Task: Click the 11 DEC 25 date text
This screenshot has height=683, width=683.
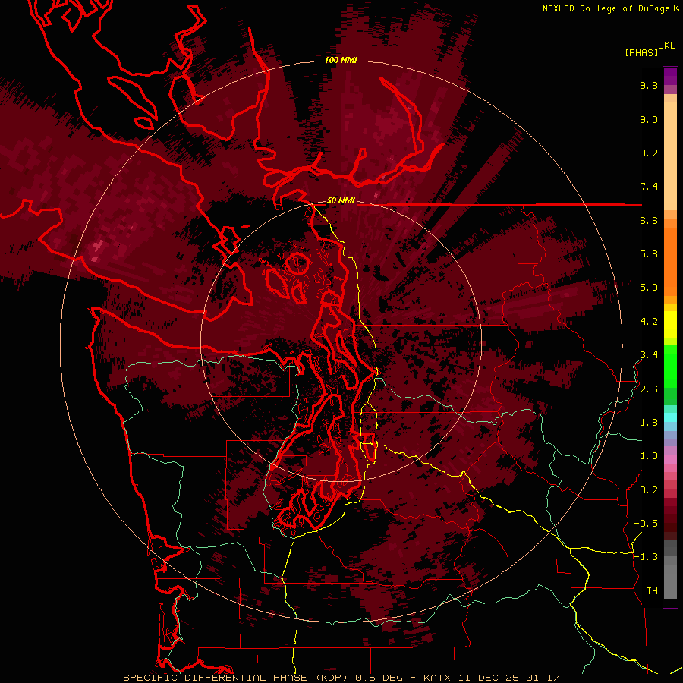Action: (x=488, y=678)
